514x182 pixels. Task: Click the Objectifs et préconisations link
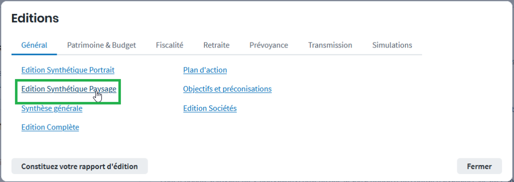click(x=227, y=89)
